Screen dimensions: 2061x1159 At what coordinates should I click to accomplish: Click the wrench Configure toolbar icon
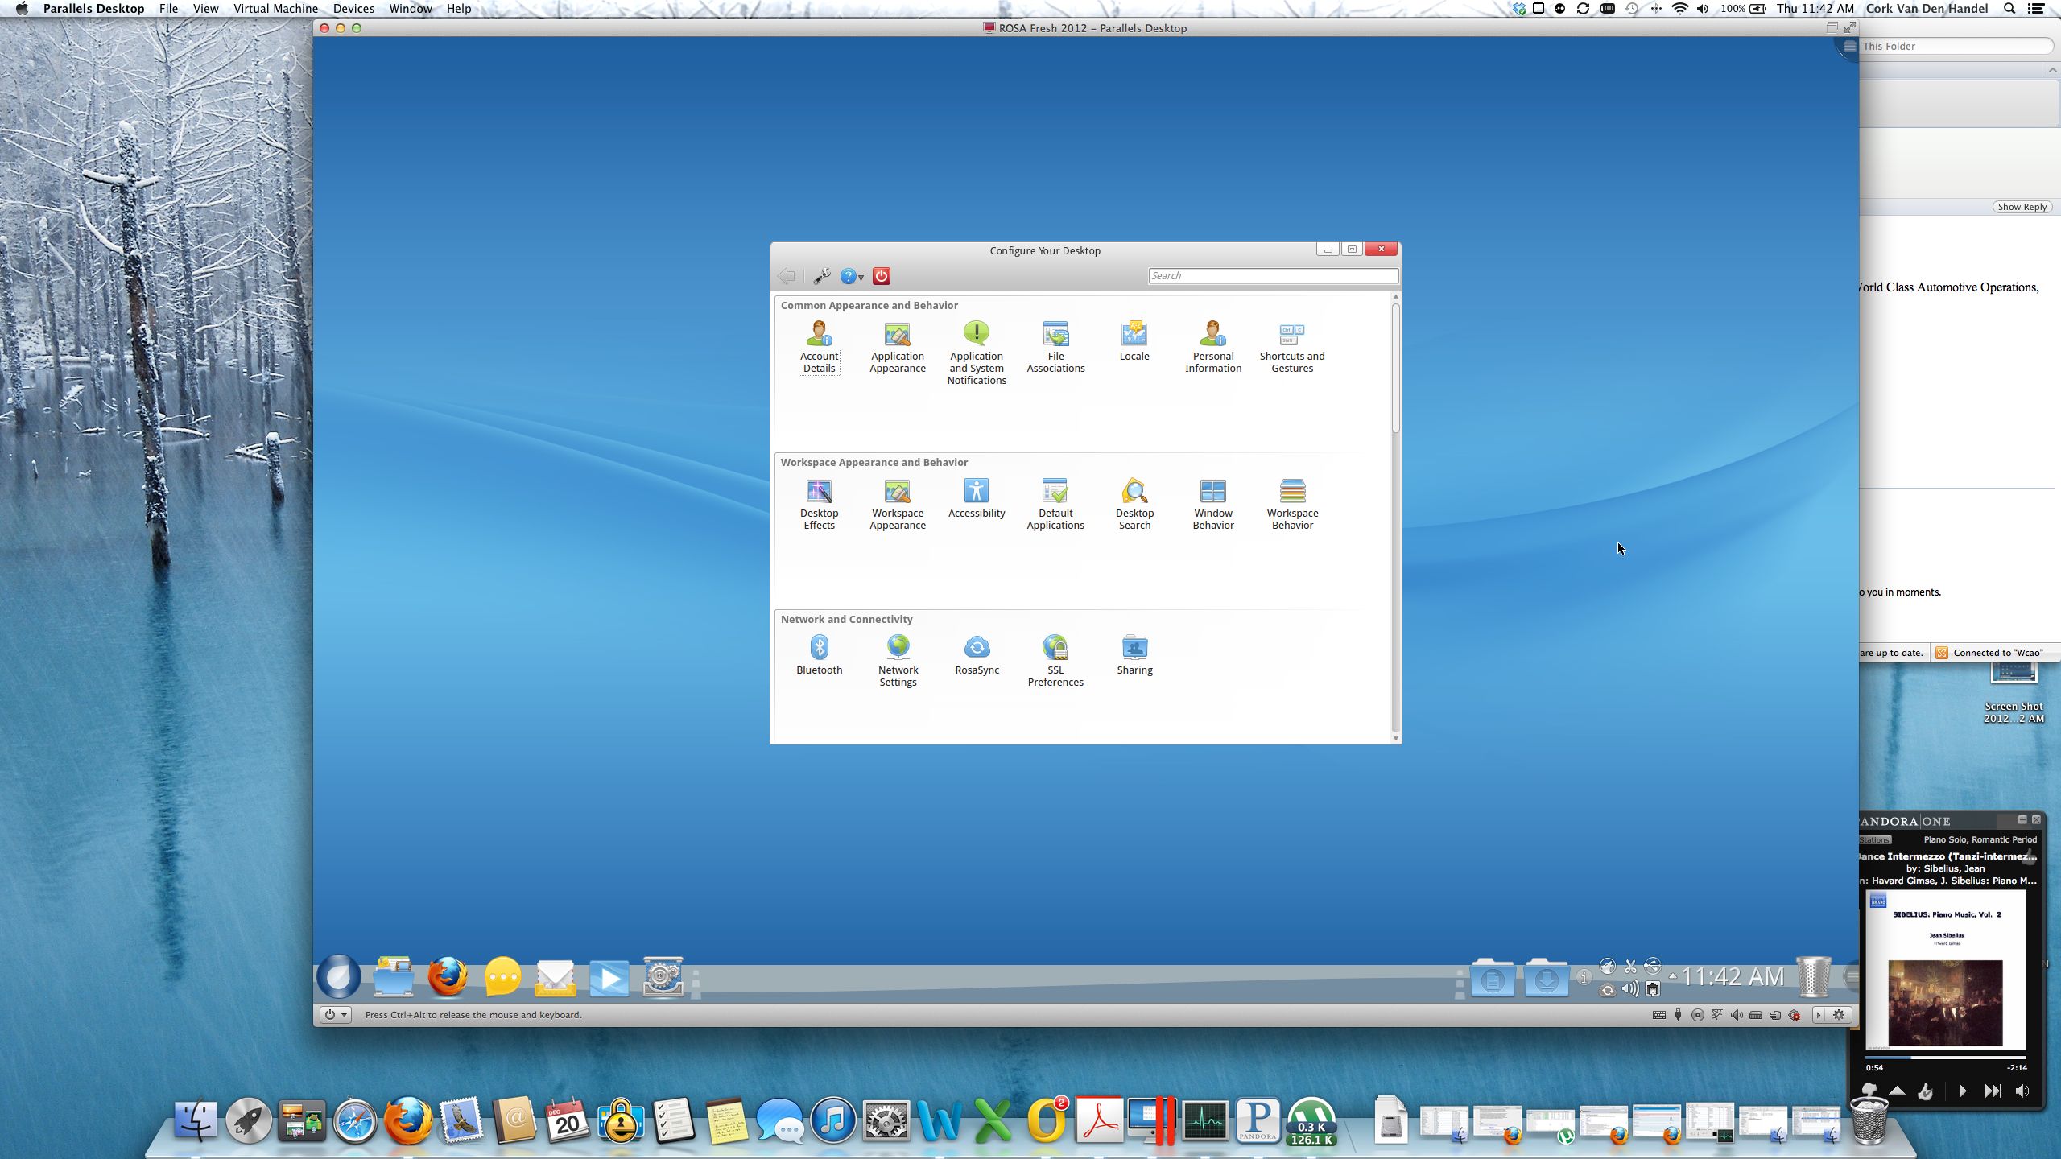coord(821,276)
